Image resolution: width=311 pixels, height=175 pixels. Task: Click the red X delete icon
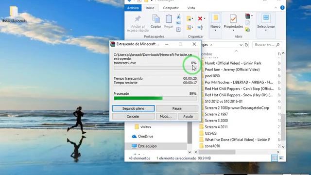[x=200, y=18]
